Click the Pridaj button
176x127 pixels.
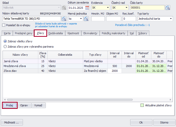coord(10,105)
